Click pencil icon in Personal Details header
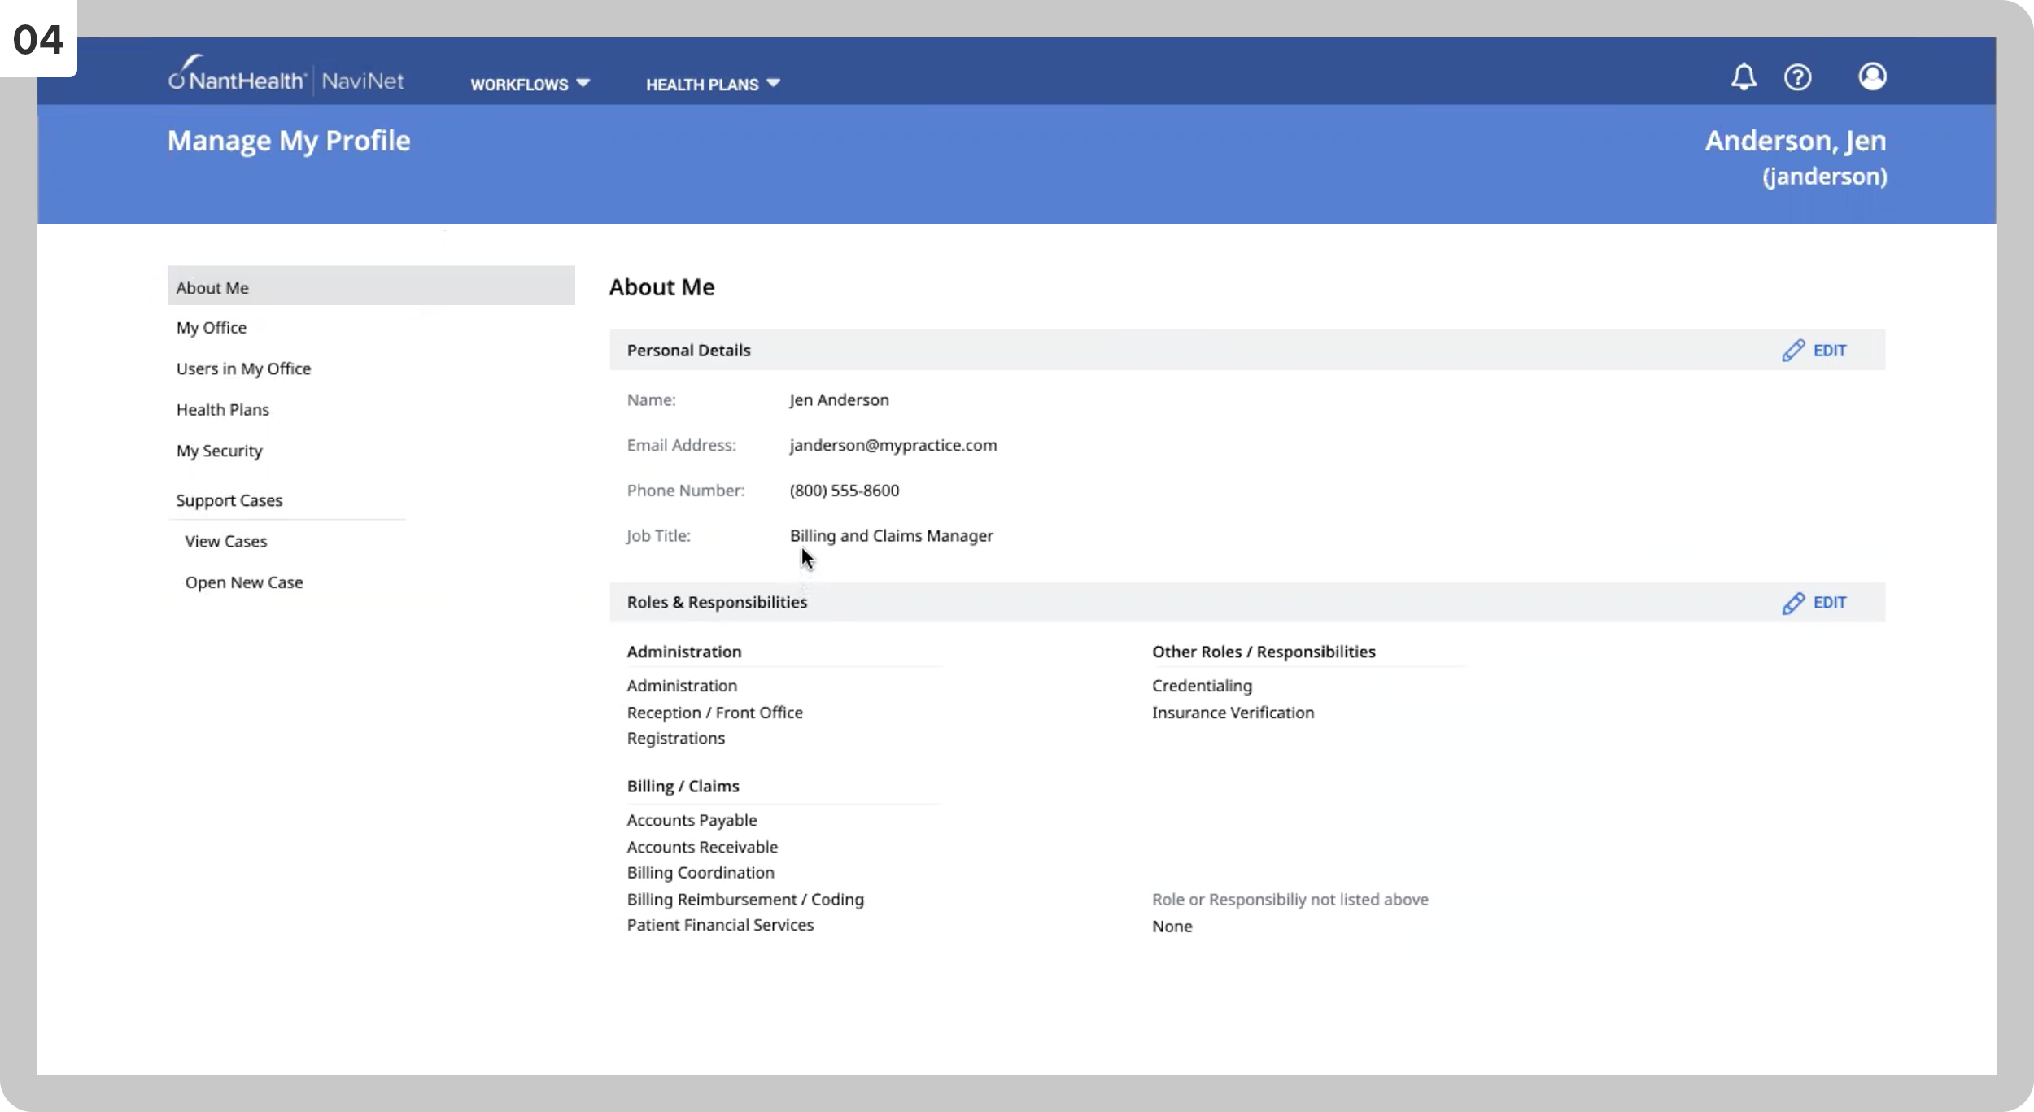 [1792, 351]
